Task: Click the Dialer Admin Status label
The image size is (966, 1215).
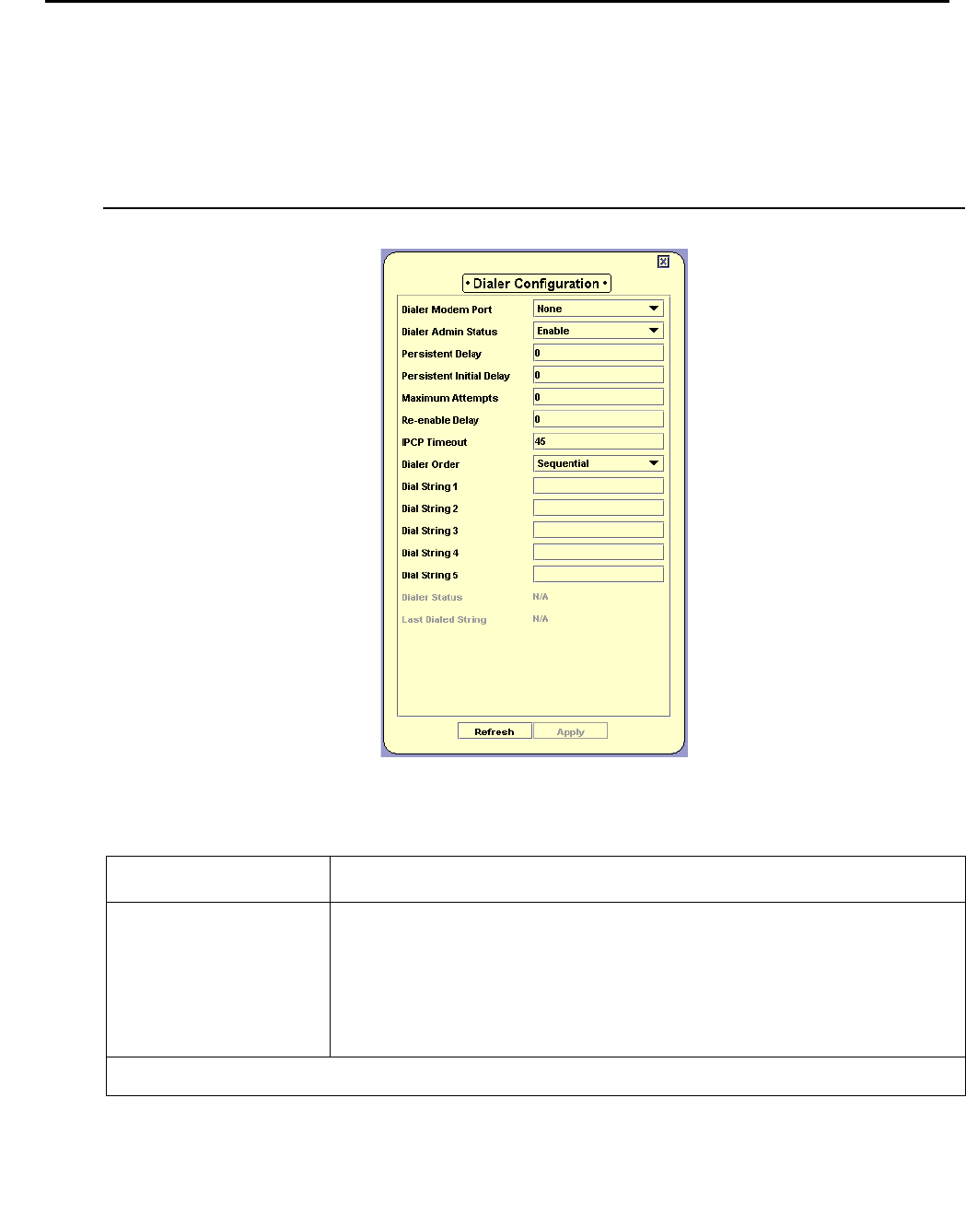Action: click(449, 332)
